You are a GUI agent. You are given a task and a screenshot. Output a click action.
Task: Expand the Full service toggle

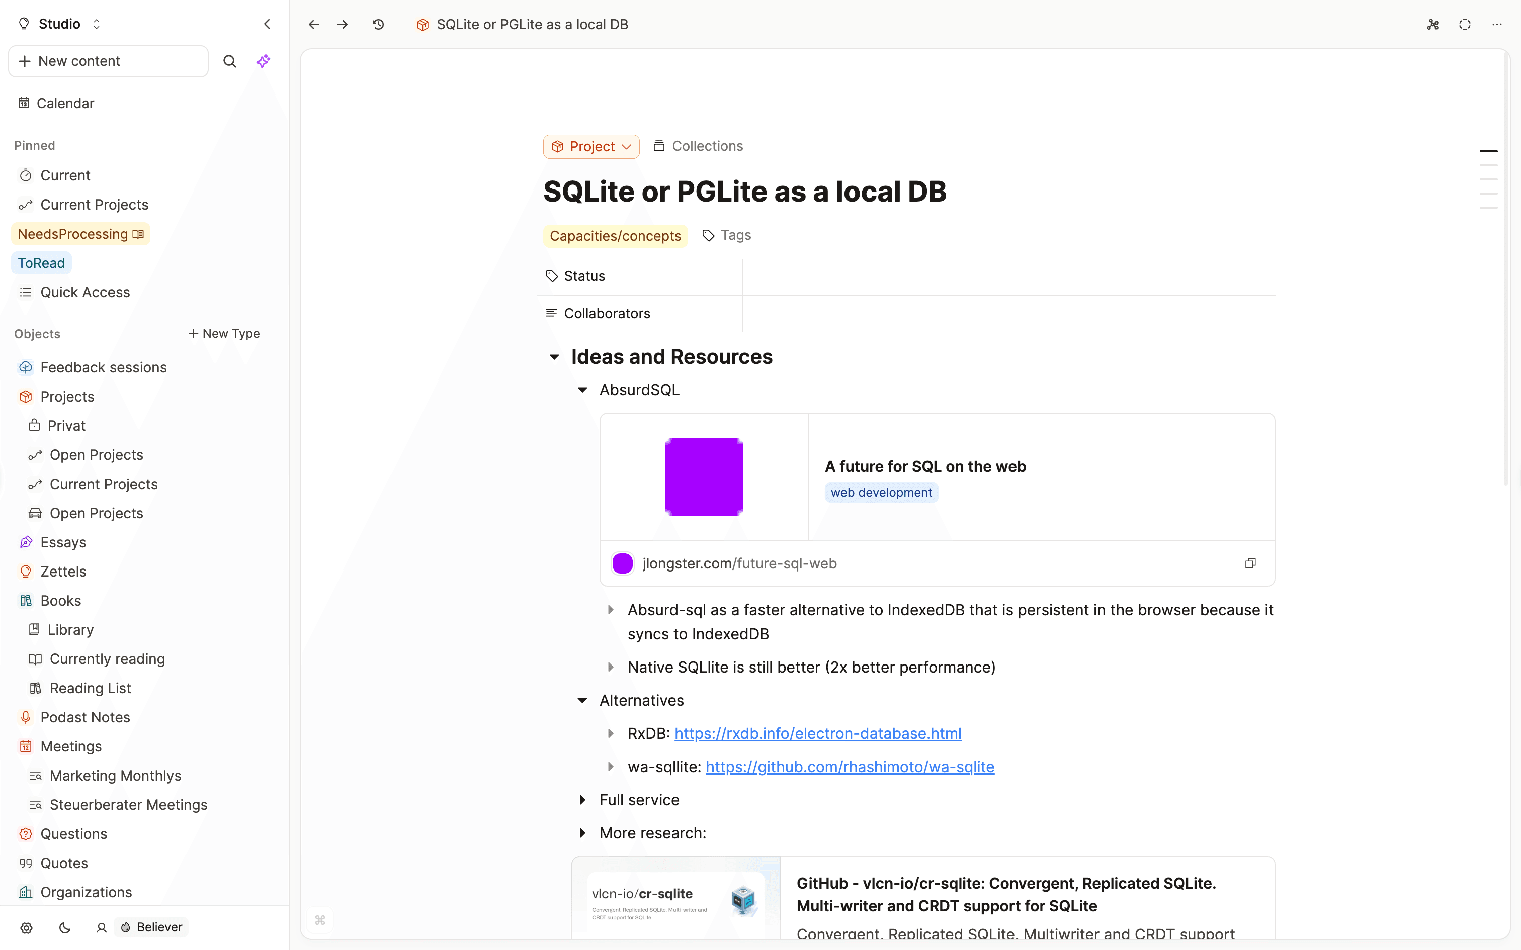pyautogui.click(x=582, y=800)
